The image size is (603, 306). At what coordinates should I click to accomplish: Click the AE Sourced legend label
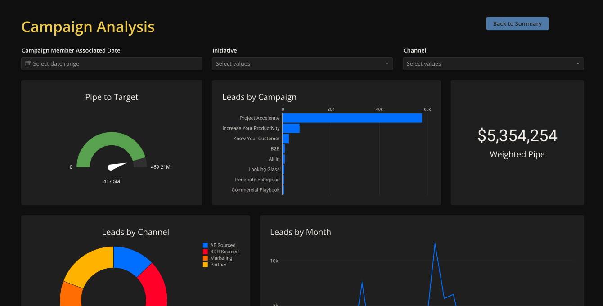tap(223, 245)
